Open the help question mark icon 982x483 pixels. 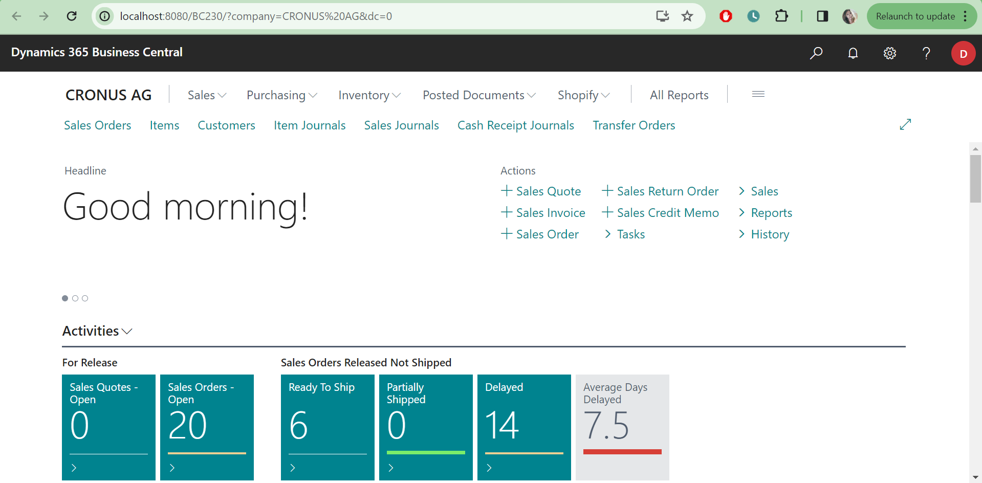(926, 53)
